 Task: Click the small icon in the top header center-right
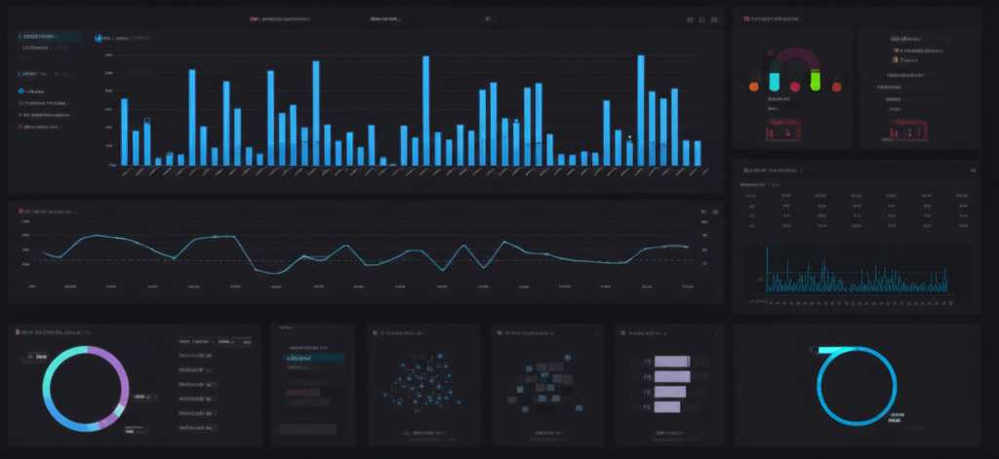[487, 19]
